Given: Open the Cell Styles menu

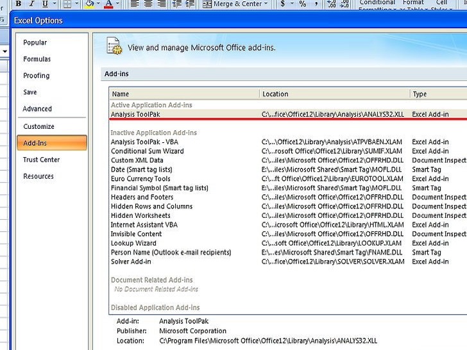Looking at the screenshot, I should pyautogui.click(x=442, y=5).
